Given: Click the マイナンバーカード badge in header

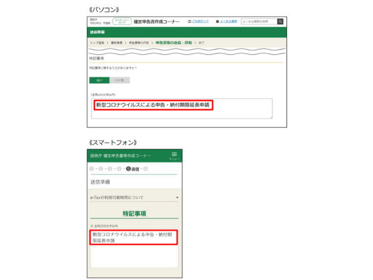Looking at the screenshot, I should pos(121,21).
